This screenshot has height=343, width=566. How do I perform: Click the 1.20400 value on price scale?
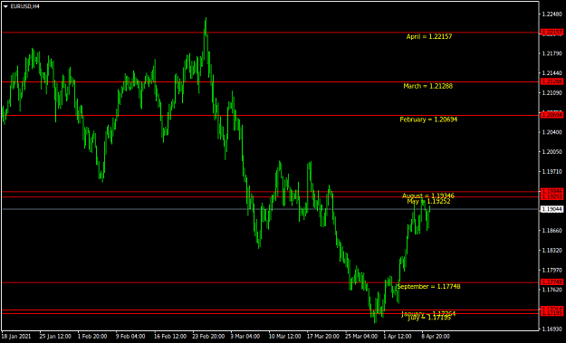pos(552,132)
